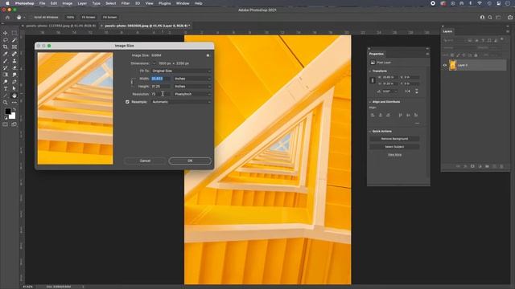The width and height of the screenshot is (515, 289).
Task: Toggle aspect link in Properties Transform
Action: tap(373, 80)
